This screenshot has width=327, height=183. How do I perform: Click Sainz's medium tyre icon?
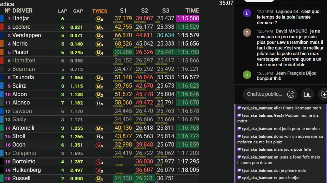pos(99,86)
